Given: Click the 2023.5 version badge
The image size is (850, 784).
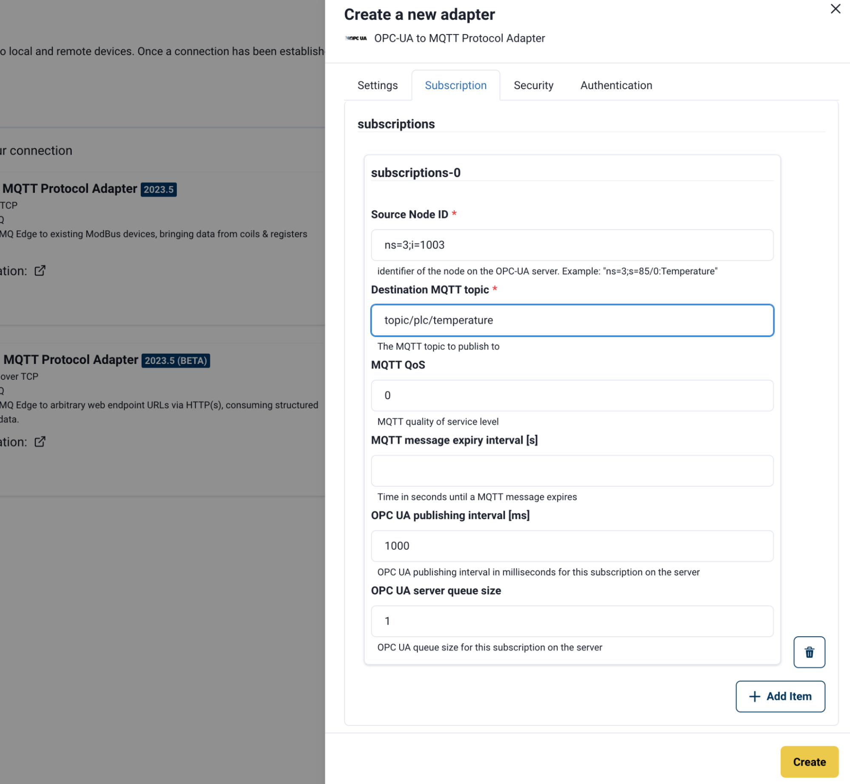Looking at the screenshot, I should pos(159,189).
